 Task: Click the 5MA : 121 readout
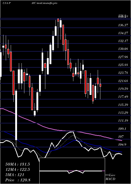pos(15,175)
